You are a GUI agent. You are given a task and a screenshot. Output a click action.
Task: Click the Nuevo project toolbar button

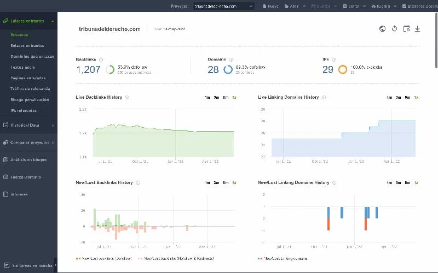[270, 6]
